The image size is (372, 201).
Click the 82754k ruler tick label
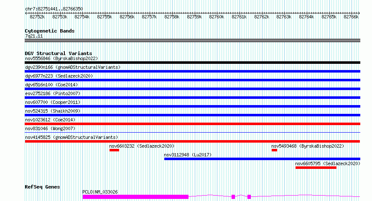[82, 17]
